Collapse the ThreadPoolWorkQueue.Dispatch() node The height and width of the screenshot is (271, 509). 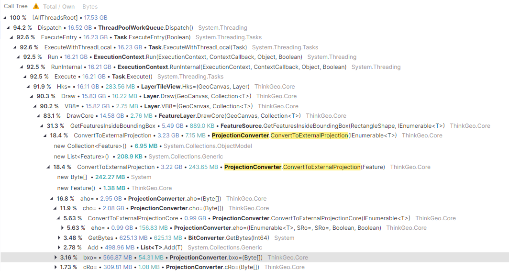[x=8, y=28]
